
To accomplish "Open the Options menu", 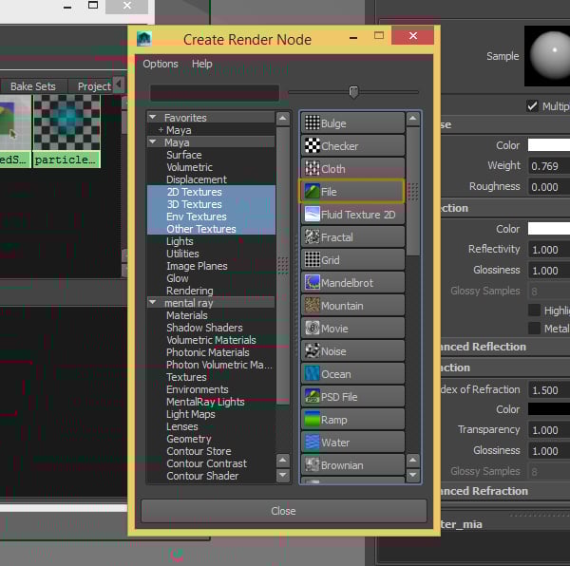I will [161, 64].
